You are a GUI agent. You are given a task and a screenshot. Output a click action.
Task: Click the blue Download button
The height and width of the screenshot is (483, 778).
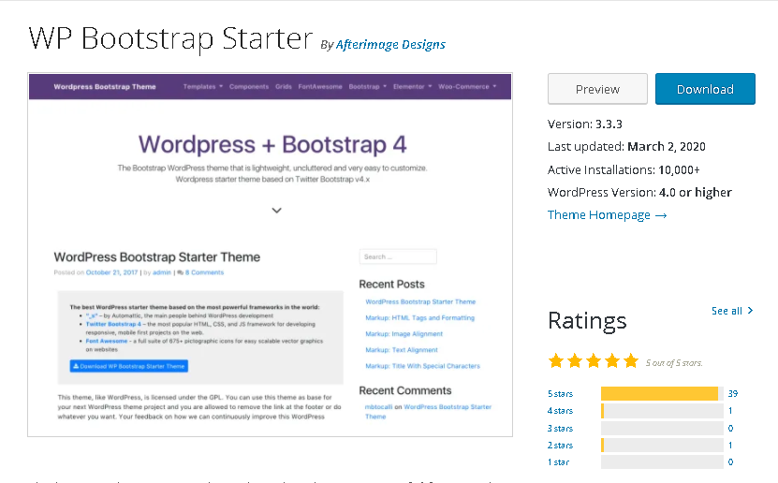pos(705,89)
